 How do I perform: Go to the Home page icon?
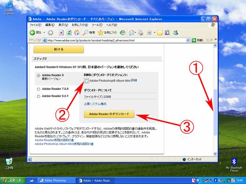tap(76, 32)
